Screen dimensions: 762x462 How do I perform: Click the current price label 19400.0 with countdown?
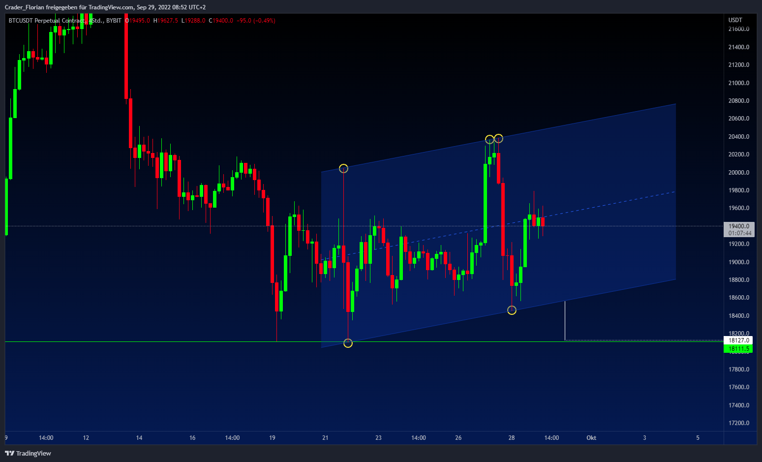pos(739,230)
